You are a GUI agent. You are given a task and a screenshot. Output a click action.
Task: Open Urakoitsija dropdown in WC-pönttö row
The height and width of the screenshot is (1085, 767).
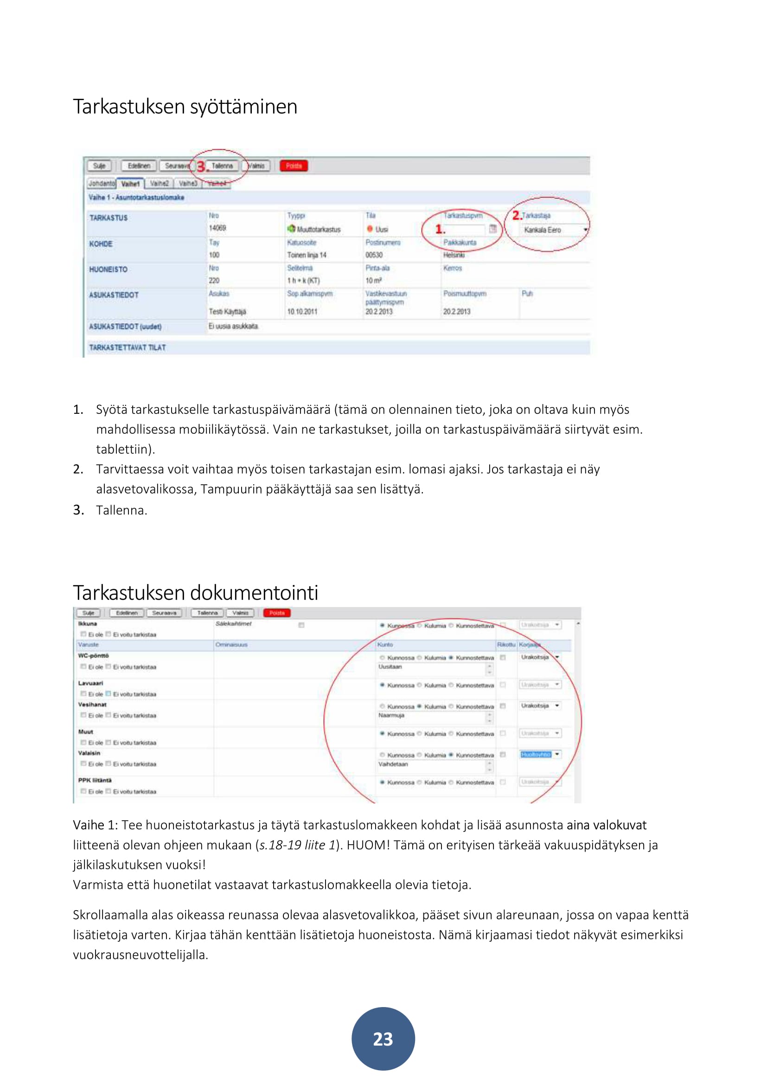557,657
